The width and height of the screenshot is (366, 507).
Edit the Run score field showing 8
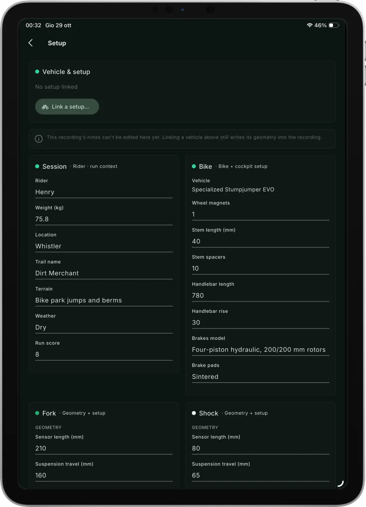click(104, 354)
